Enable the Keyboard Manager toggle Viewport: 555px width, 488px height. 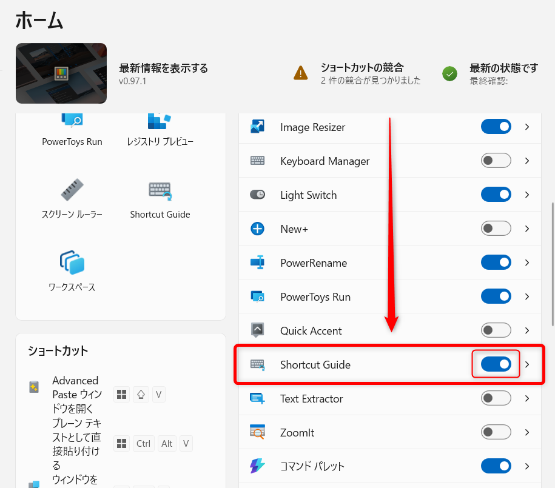point(496,160)
